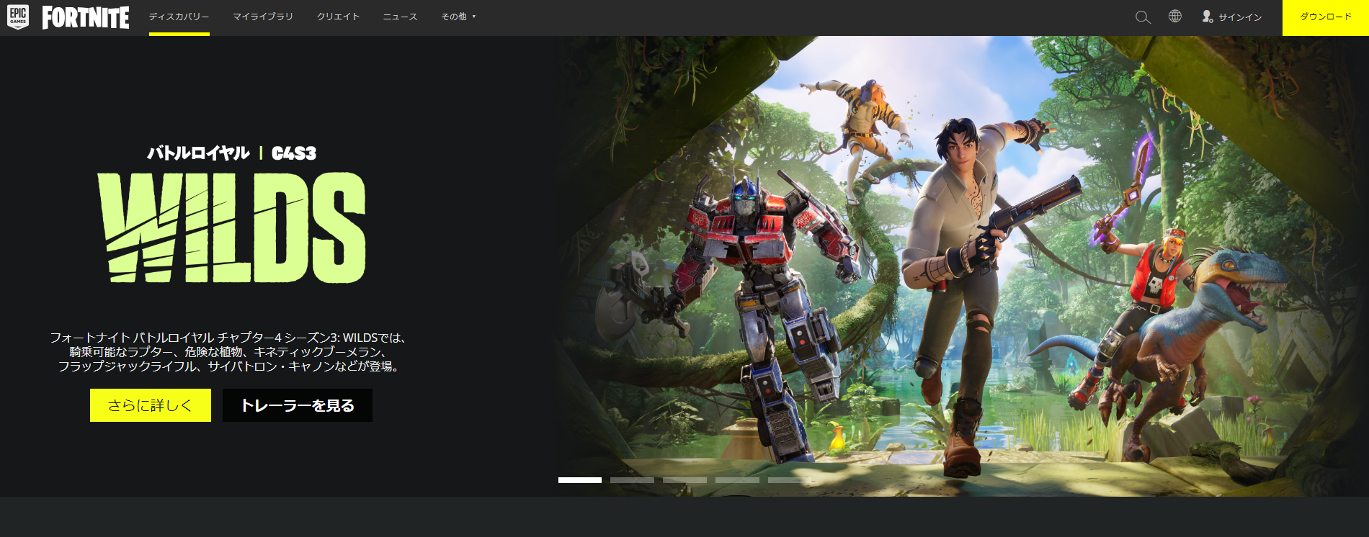Click the トレーラーを見る button
This screenshot has height=537, width=1369.
tap(298, 405)
